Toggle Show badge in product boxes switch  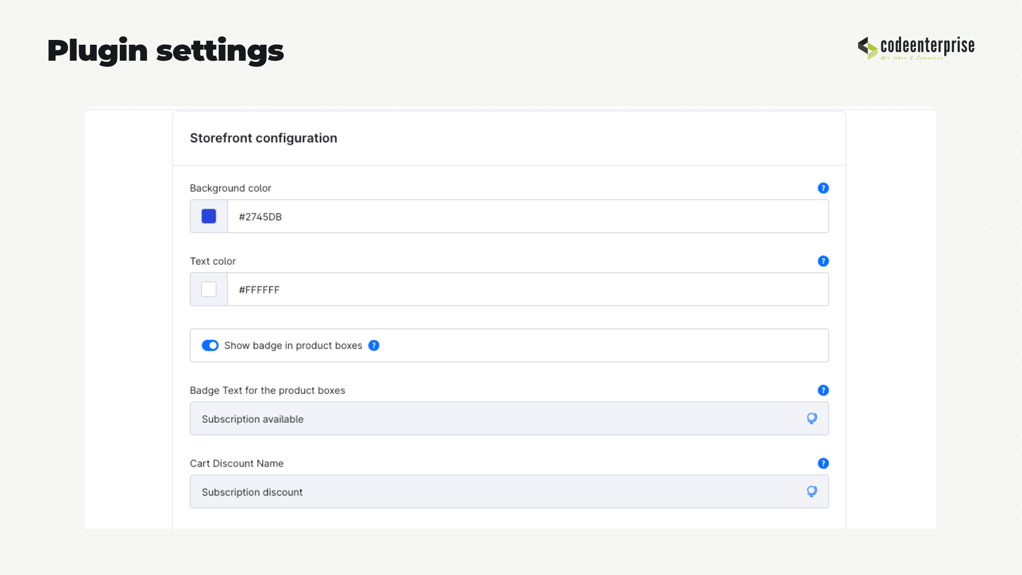[210, 346]
